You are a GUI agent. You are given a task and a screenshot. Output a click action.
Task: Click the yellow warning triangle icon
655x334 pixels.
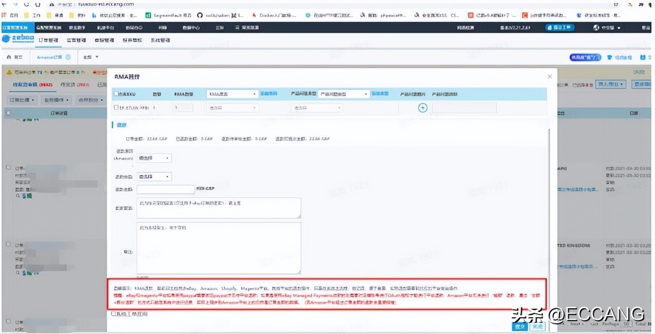pyautogui.click(x=9, y=73)
